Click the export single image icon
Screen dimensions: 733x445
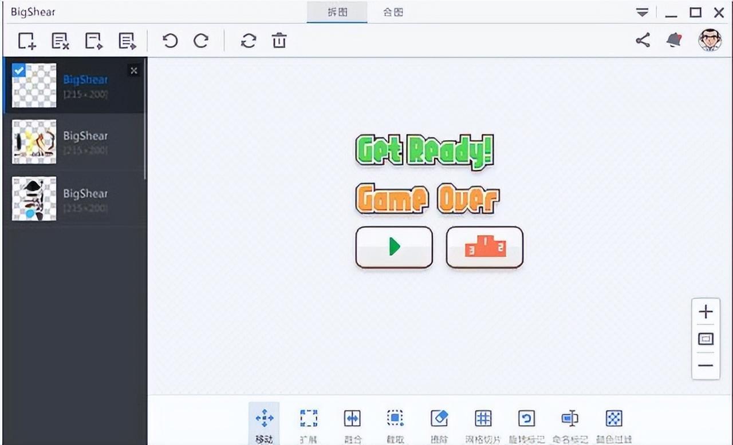(x=93, y=41)
